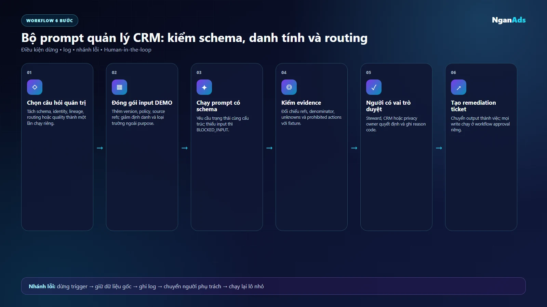Click description starting Đối chiếu refs, denominator
This screenshot has width=547, height=307.
click(311, 117)
